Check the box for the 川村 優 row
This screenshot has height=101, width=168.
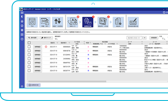point(29,55)
